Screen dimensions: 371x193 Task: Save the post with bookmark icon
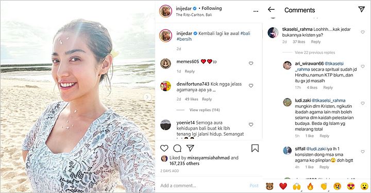click(255, 148)
